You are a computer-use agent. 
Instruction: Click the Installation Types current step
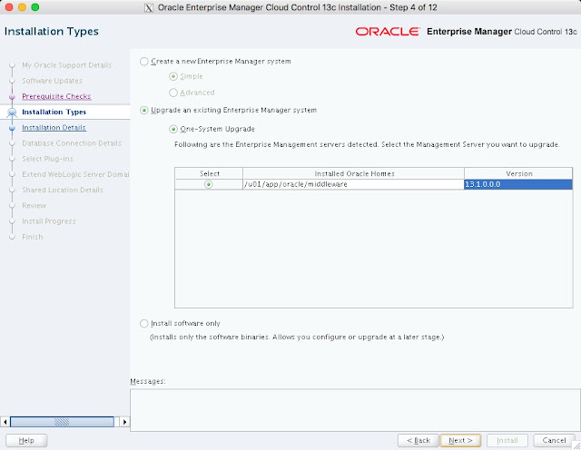54,112
